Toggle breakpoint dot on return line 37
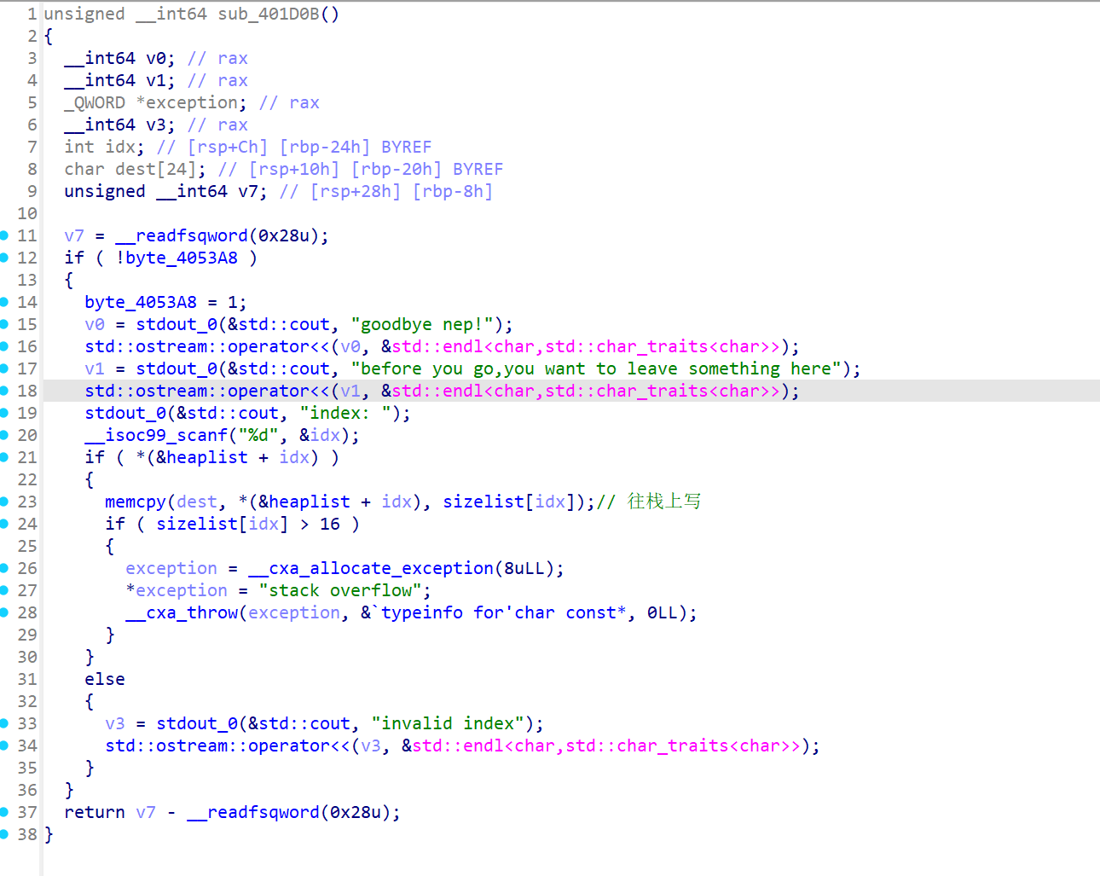Screen dimensions: 1100x876 4,811
